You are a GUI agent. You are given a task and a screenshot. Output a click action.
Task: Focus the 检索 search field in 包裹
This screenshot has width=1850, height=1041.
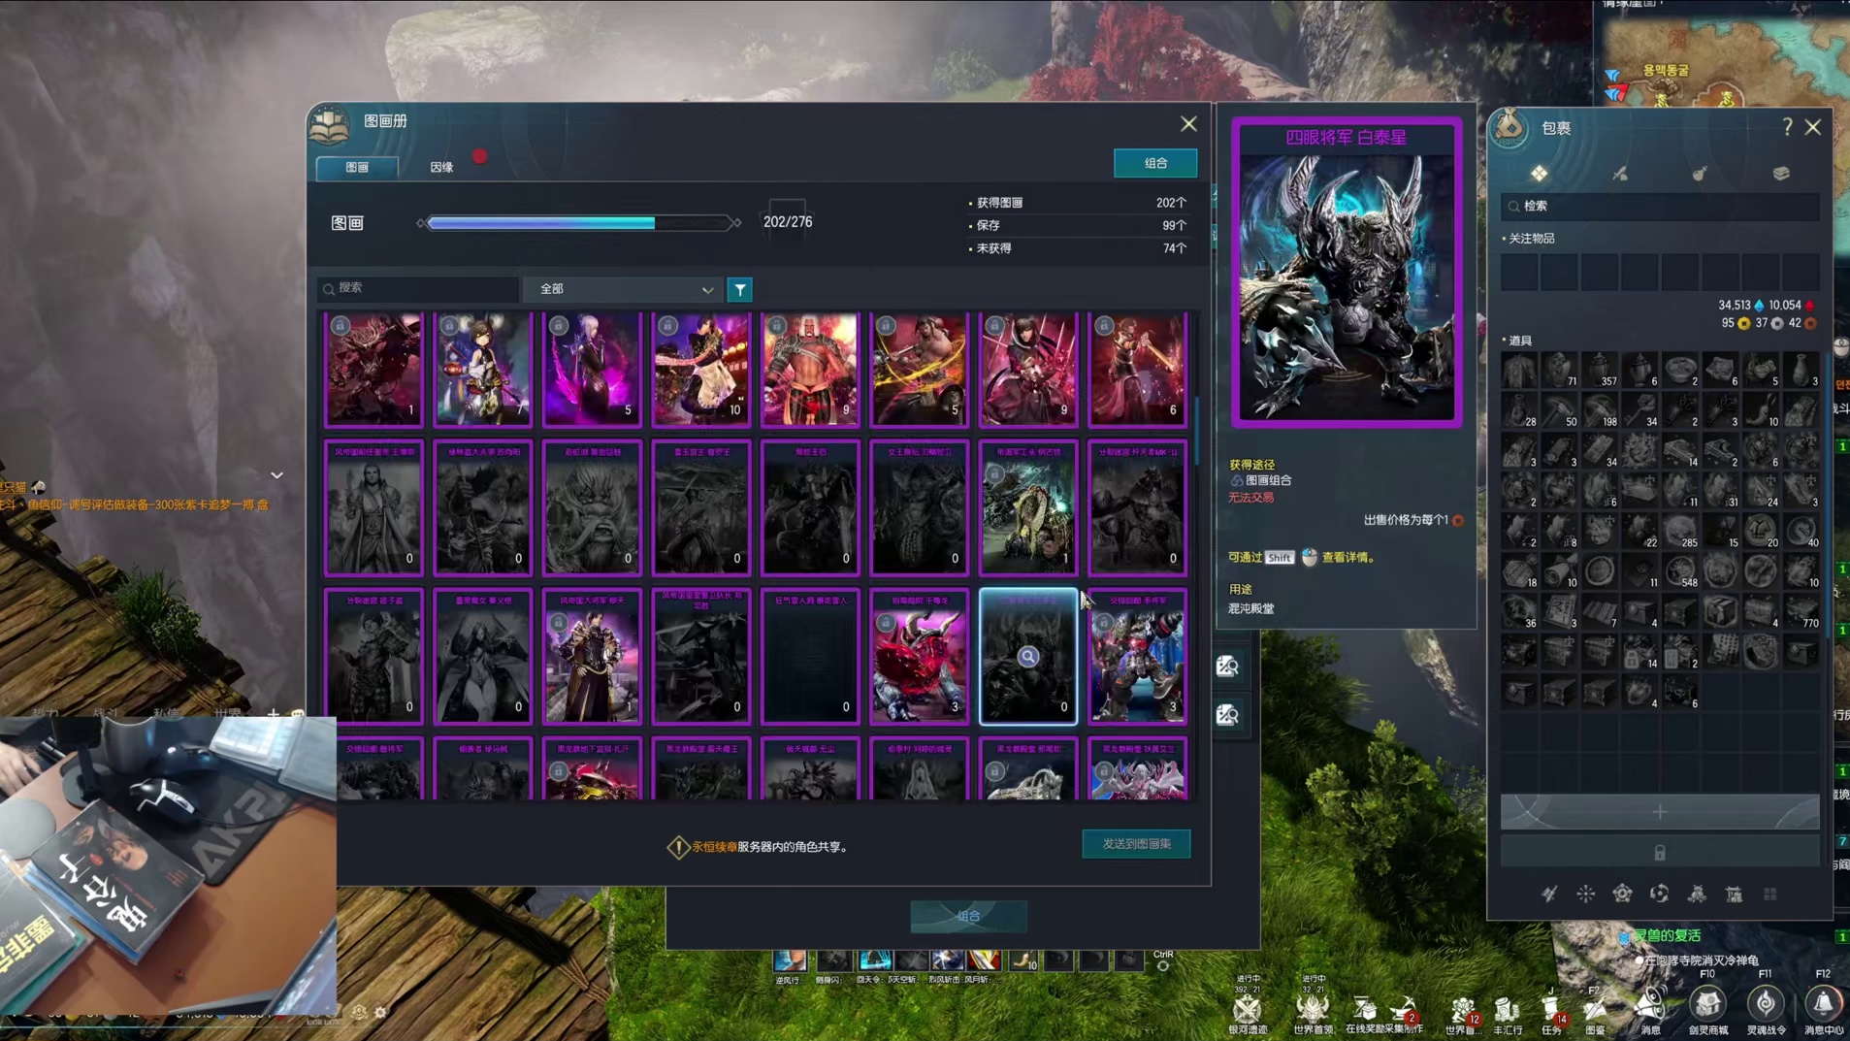(1660, 206)
